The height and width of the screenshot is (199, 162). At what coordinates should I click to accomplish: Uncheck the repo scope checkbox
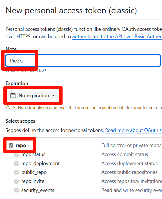11,145
